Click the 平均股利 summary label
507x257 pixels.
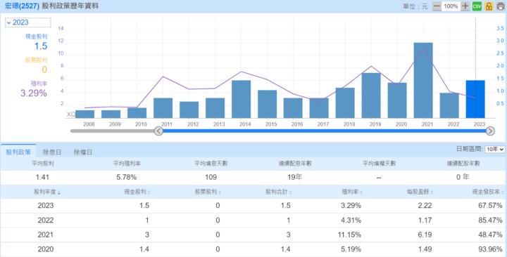[43, 164]
